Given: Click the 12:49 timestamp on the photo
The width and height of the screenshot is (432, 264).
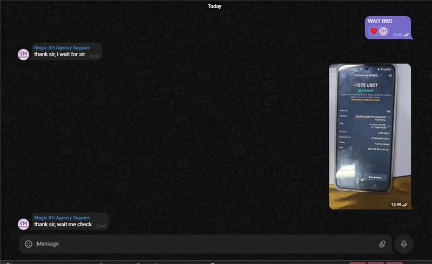Looking at the screenshot, I should [x=397, y=205].
